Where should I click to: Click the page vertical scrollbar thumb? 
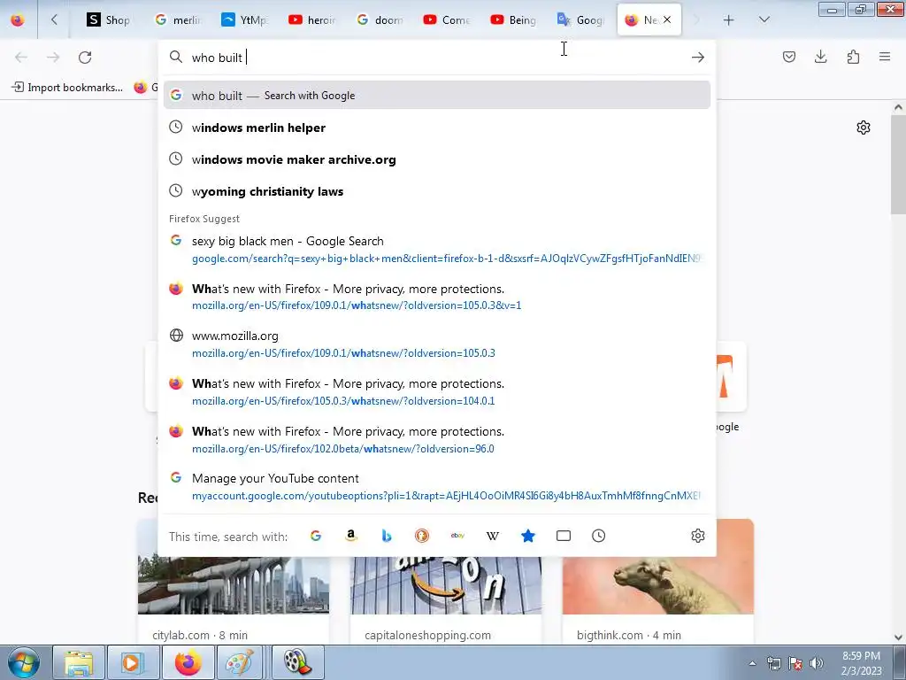coord(898,165)
